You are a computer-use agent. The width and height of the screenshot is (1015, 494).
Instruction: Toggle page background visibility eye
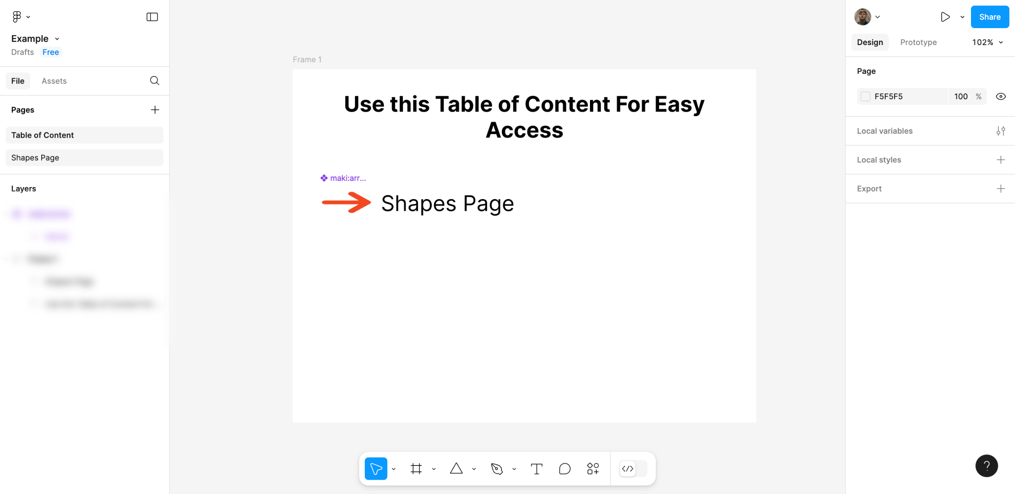click(1000, 97)
